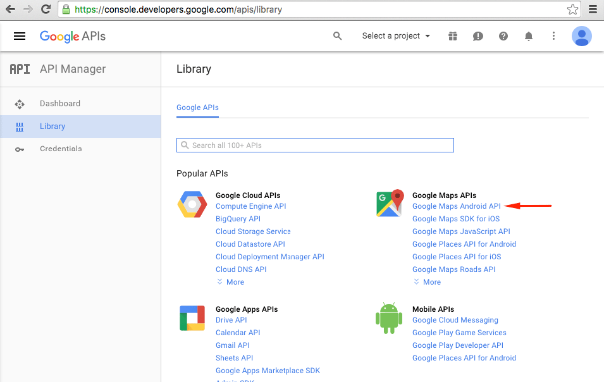Viewport: 604px width, 382px height.
Task: Open the three-dot more options menu
Action: pyautogui.click(x=554, y=36)
